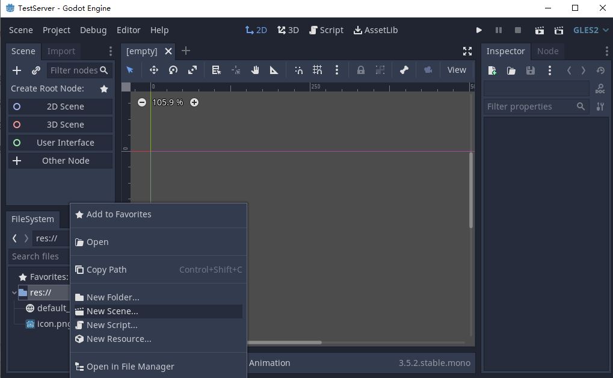Image resolution: width=613 pixels, height=378 pixels.
Task: Toggle smart snapping
Action: coord(298,70)
